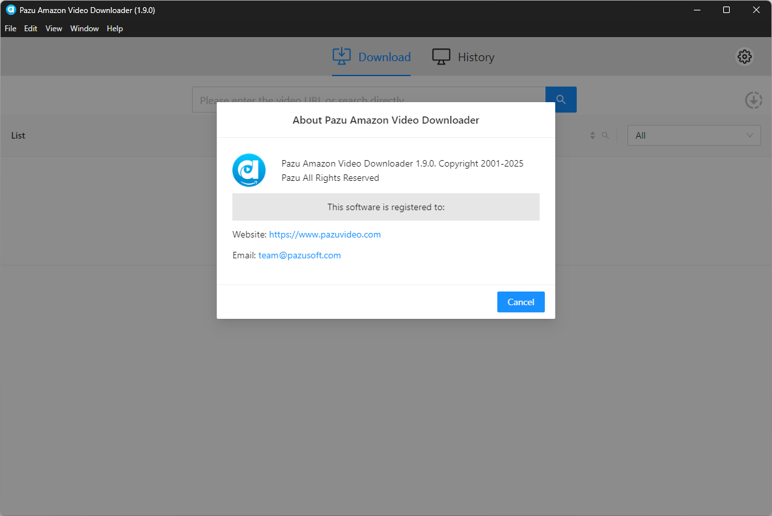Click the list sort arrows icon
This screenshot has height=516, width=772.
(x=592, y=135)
